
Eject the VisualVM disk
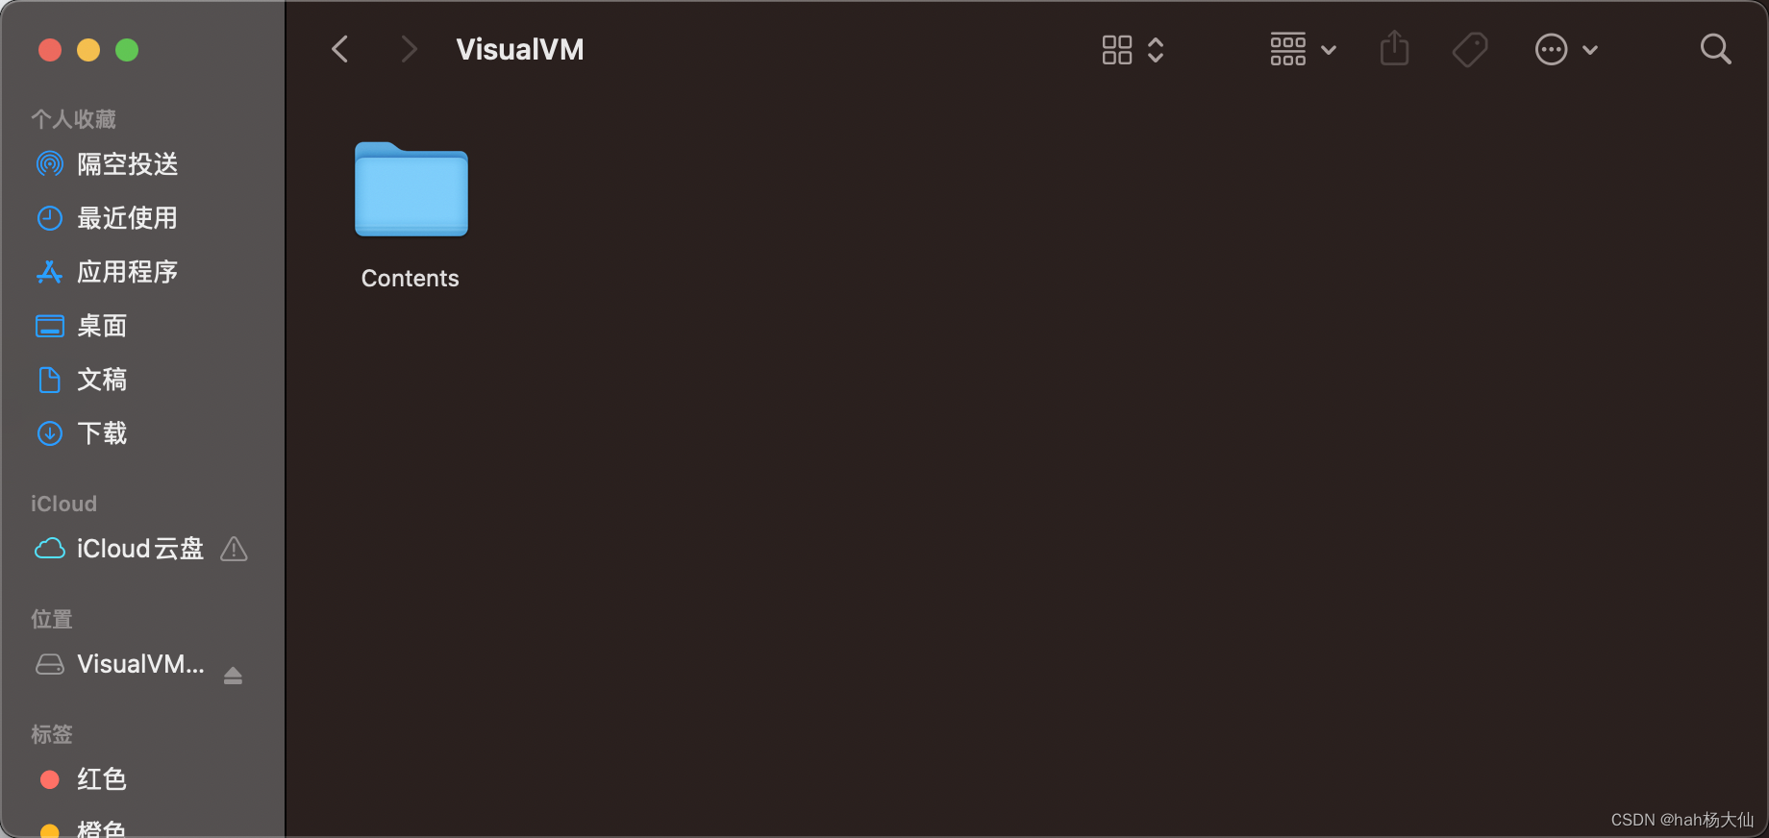point(233,676)
